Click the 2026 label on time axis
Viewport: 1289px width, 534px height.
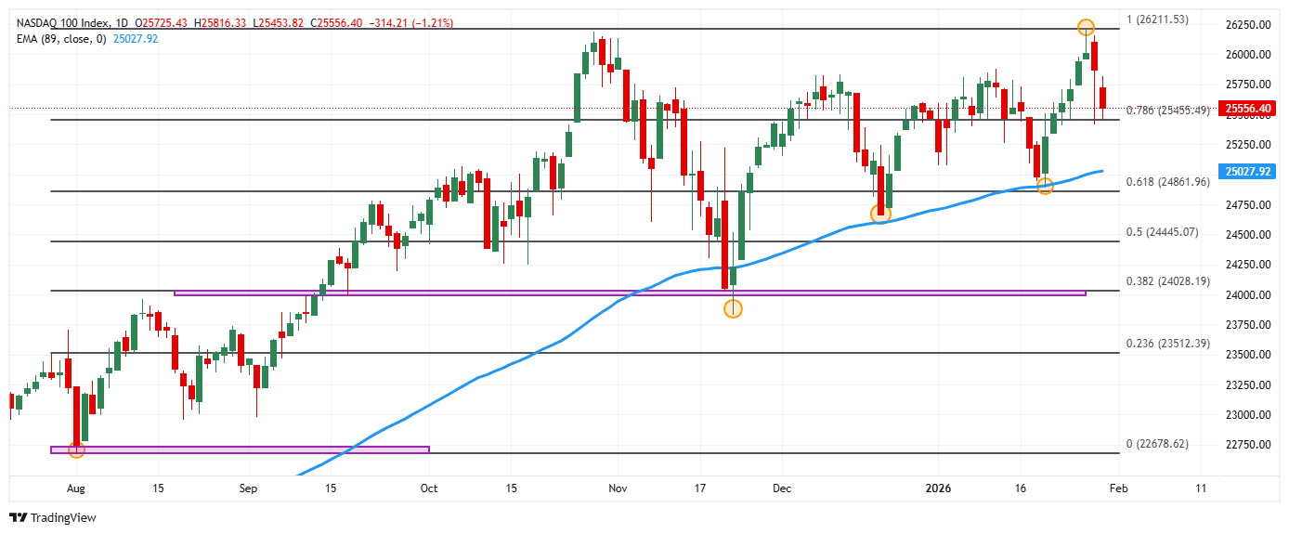click(938, 487)
